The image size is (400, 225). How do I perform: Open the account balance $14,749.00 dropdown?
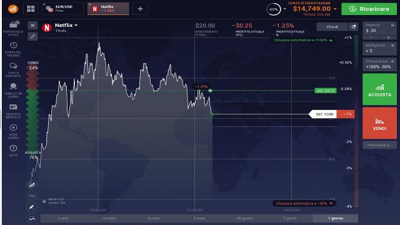[x=335, y=9]
